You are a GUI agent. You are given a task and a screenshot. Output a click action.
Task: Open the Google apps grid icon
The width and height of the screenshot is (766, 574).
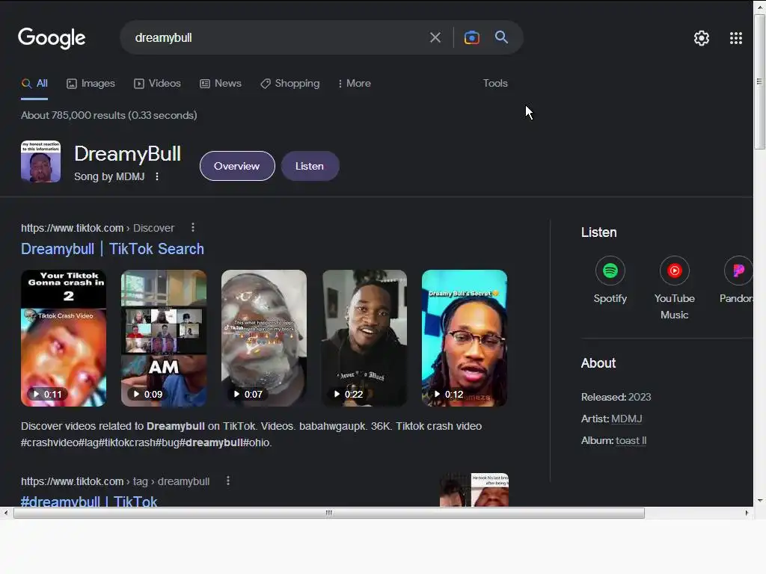point(736,38)
